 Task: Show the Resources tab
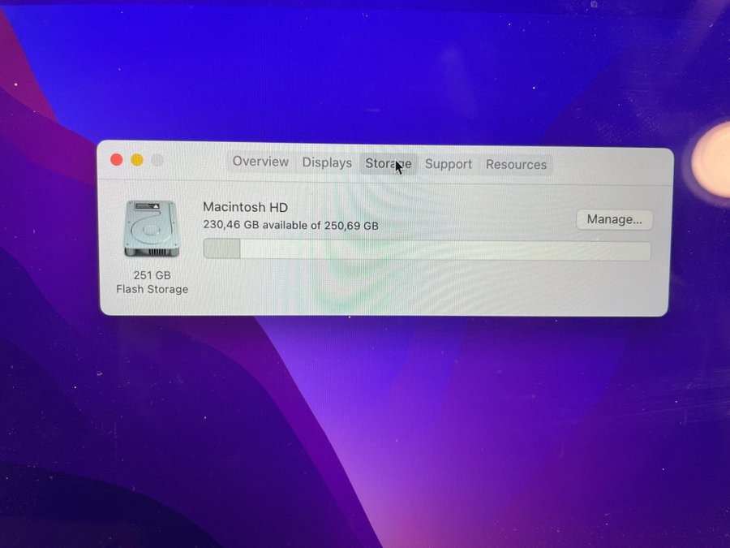point(516,164)
